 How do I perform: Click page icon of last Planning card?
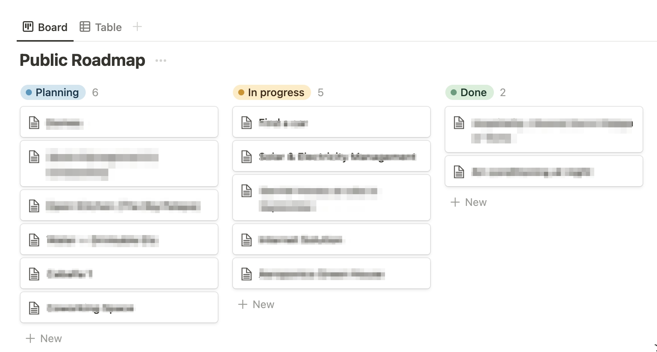(34, 308)
